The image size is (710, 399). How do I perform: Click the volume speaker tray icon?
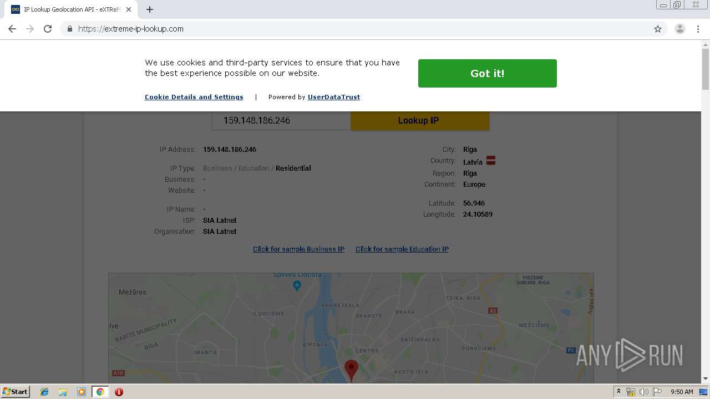pyautogui.click(x=644, y=392)
